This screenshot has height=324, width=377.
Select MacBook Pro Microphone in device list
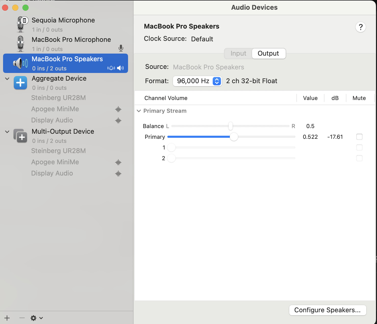click(66, 44)
